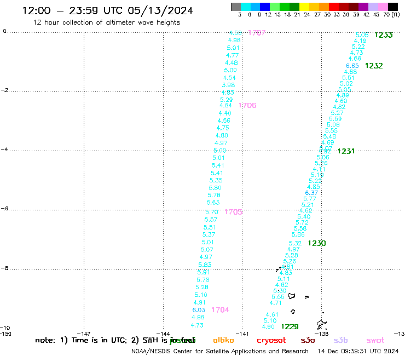
Task: Click the orange swatch in the color legend
Action: [324, 7]
